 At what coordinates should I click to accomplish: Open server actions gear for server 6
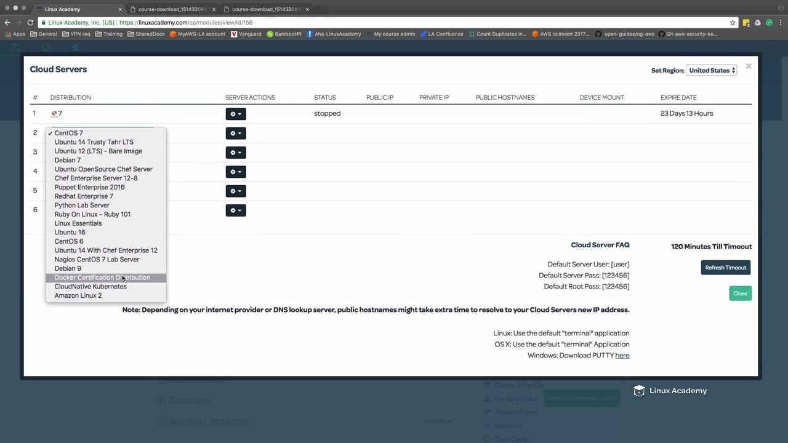point(235,210)
